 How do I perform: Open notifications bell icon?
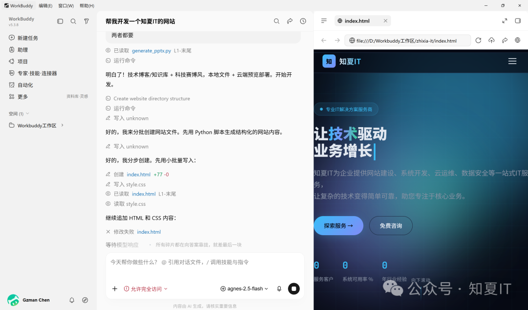click(x=72, y=300)
